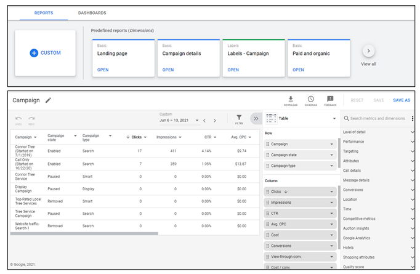Click the blue plus Custom report icon
This screenshot has height=274, width=420.
point(34,53)
